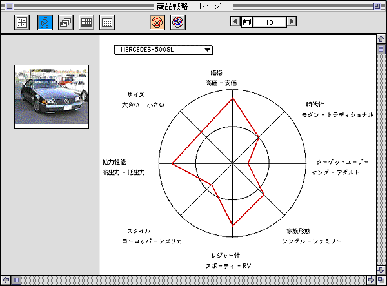This screenshot has width=387, height=286.
Task: Click the vertical scrollbar thumb
Action: 381,49
